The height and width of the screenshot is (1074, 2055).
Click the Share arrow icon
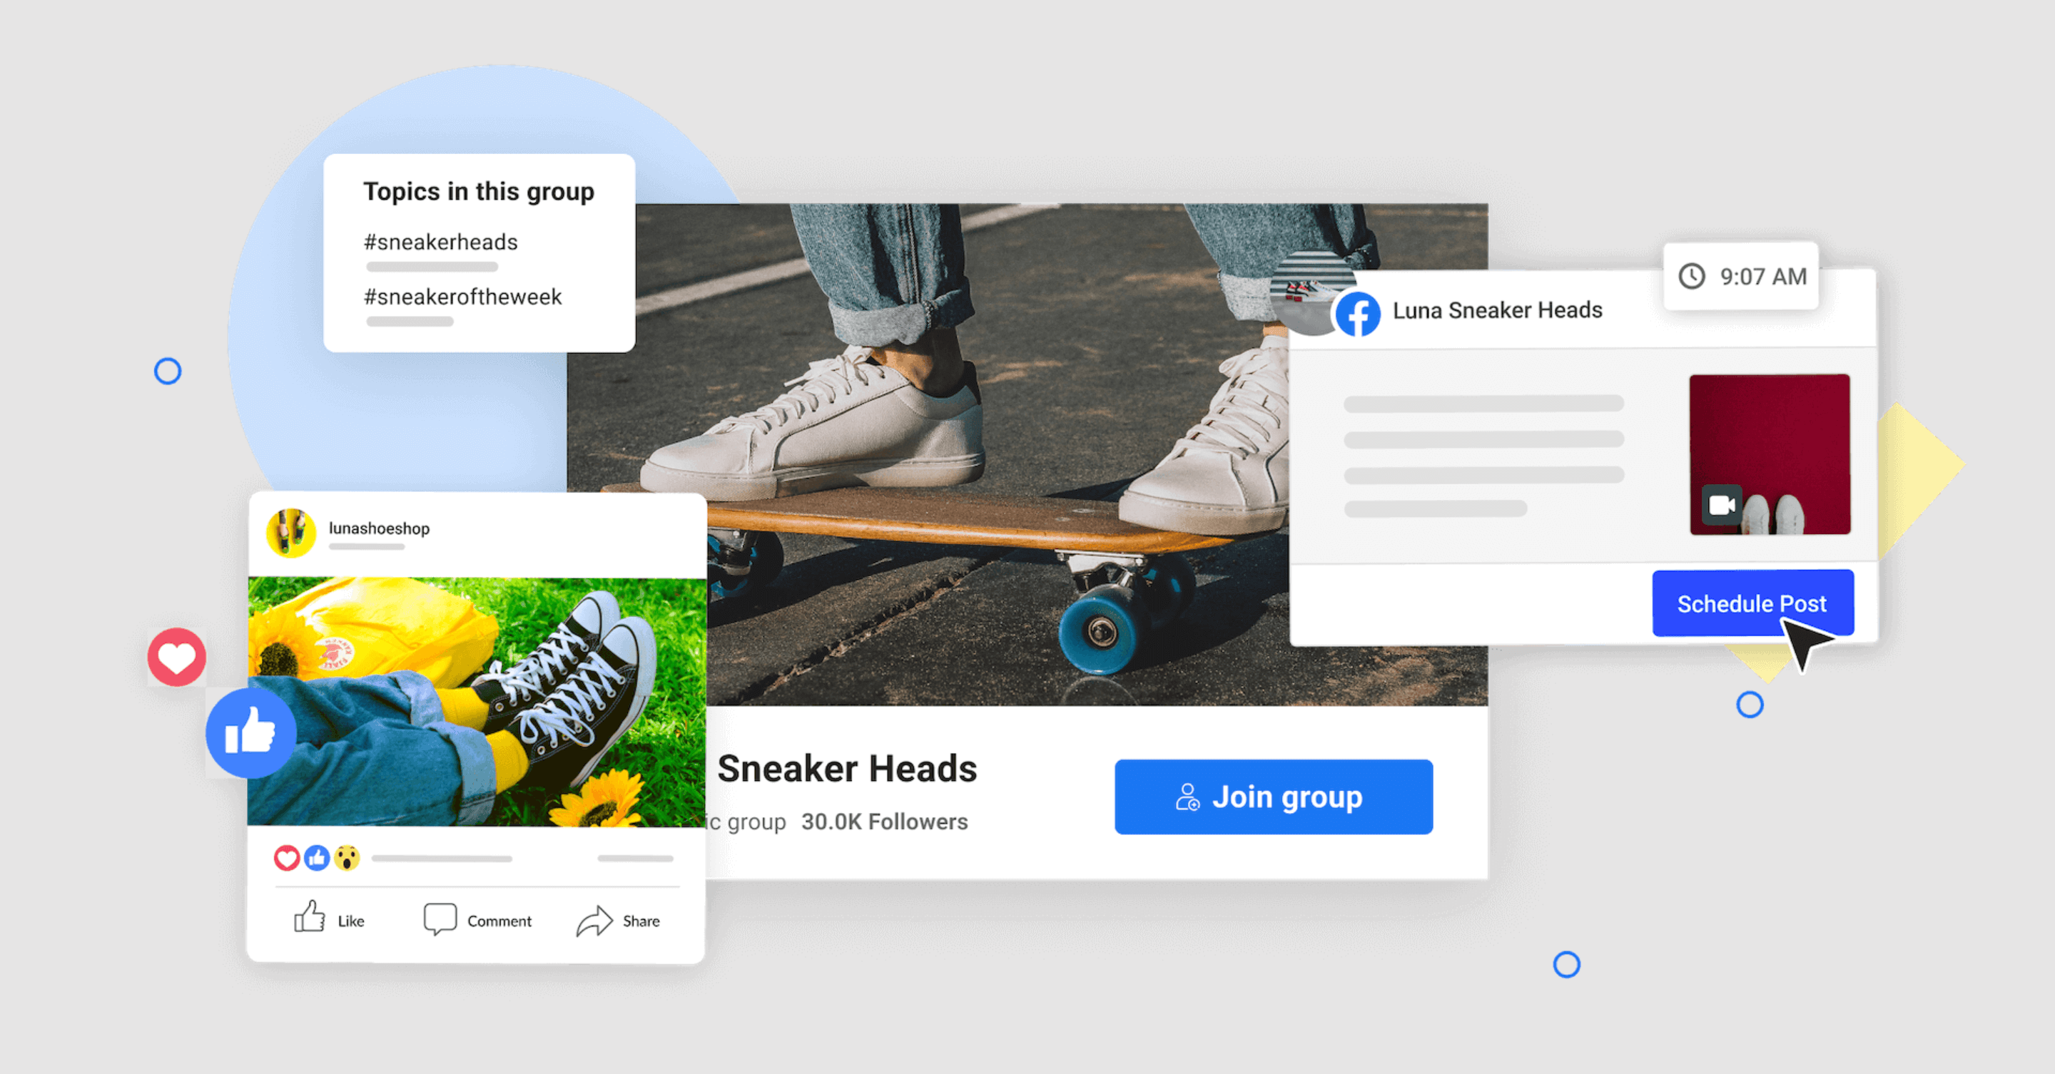click(x=594, y=921)
